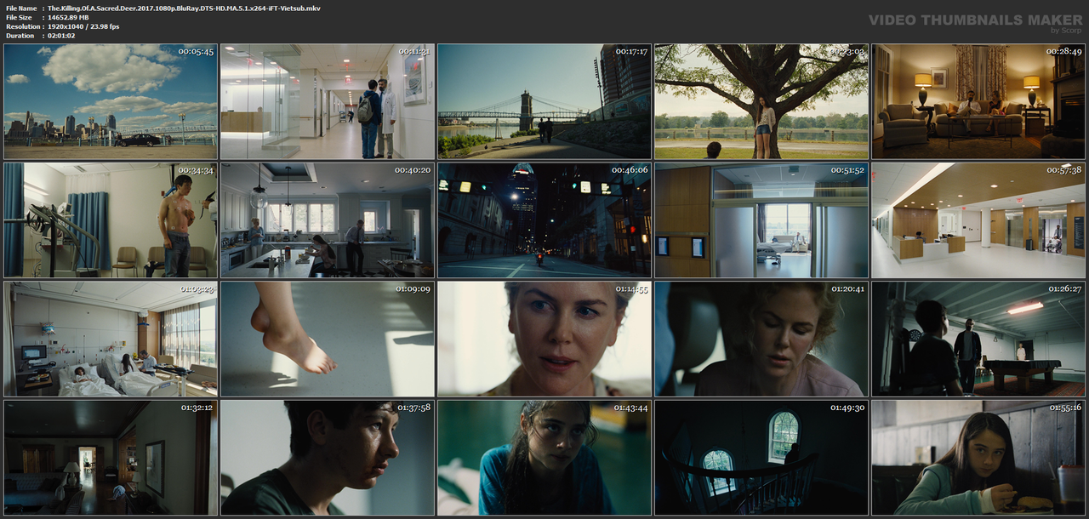Viewport: 1089px width, 519px height.
Task: Select the night street thumbnail at 00:46:06
Action: click(x=544, y=220)
